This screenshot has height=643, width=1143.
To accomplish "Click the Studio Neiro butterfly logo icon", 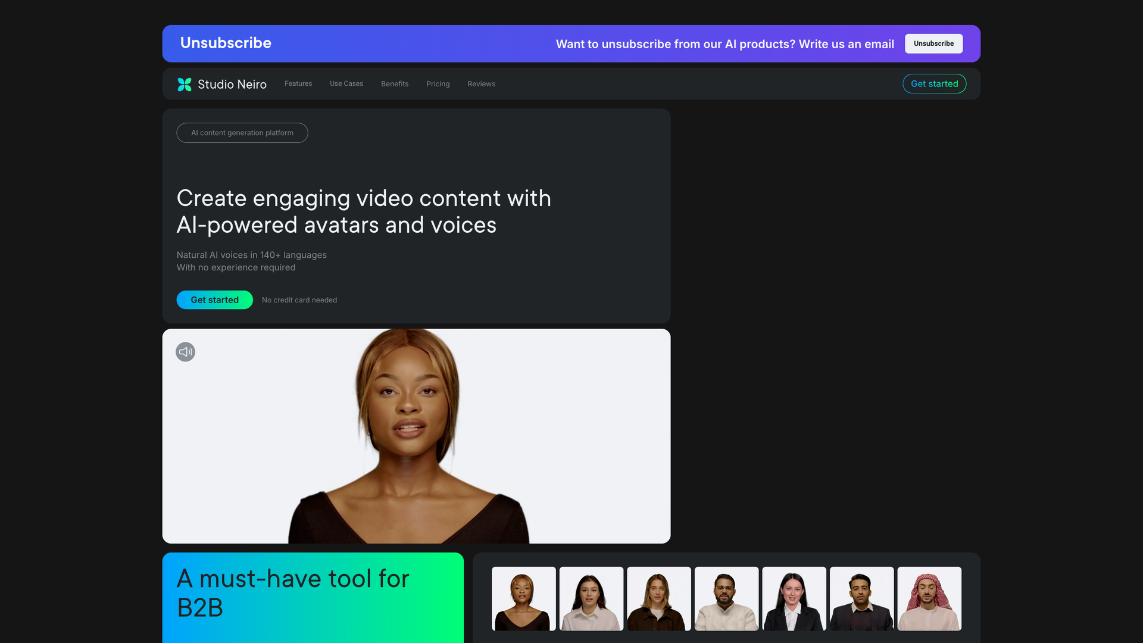I will [x=185, y=84].
